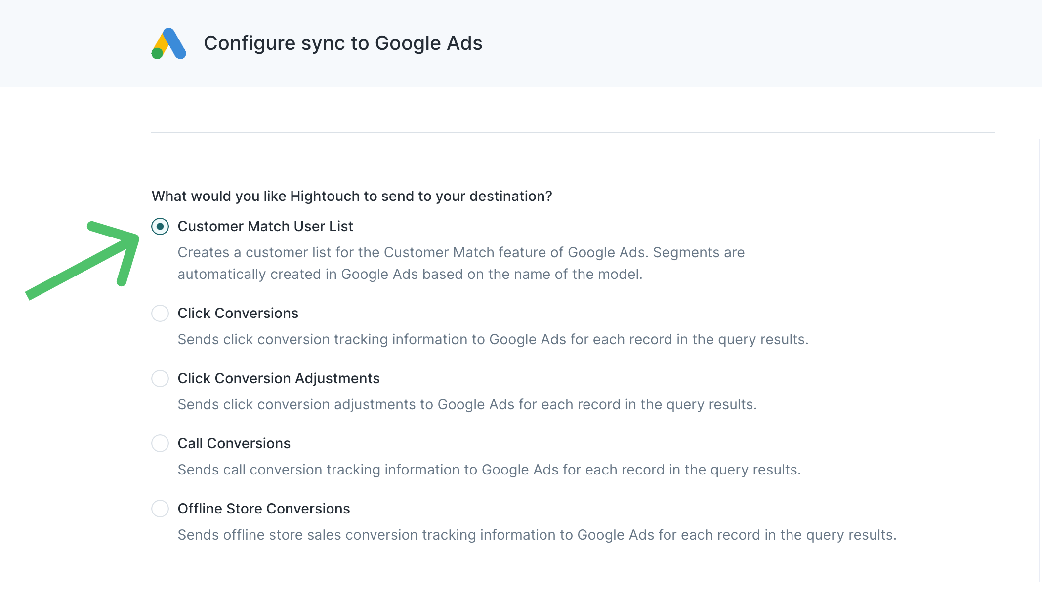Click the Google Ads logo icon
Image resolution: width=1042 pixels, height=592 pixels.
(x=168, y=43)
